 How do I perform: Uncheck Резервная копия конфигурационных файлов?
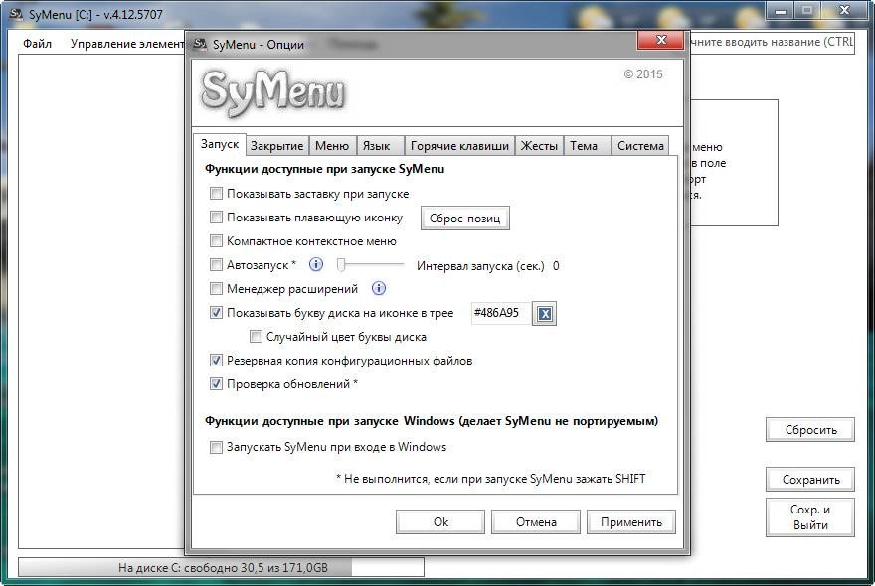pos(216,361)
